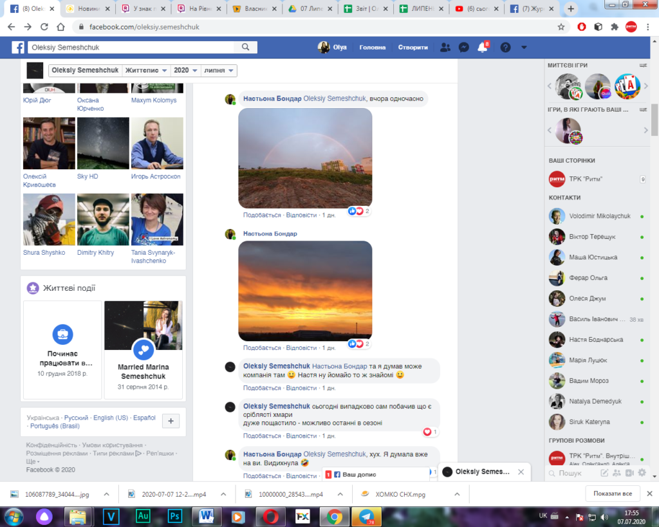Go to Головна in Facebook header
The image size is (659, 527).
click(372, 48)
